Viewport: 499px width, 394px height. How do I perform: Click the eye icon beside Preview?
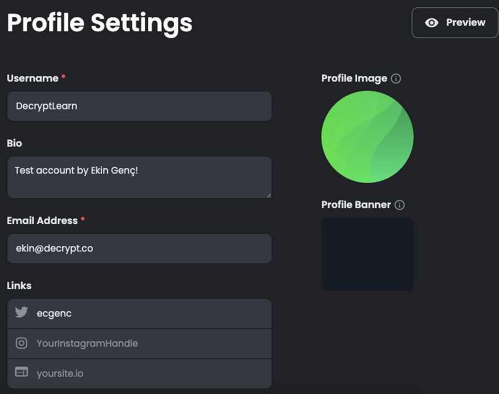point(432,23)
